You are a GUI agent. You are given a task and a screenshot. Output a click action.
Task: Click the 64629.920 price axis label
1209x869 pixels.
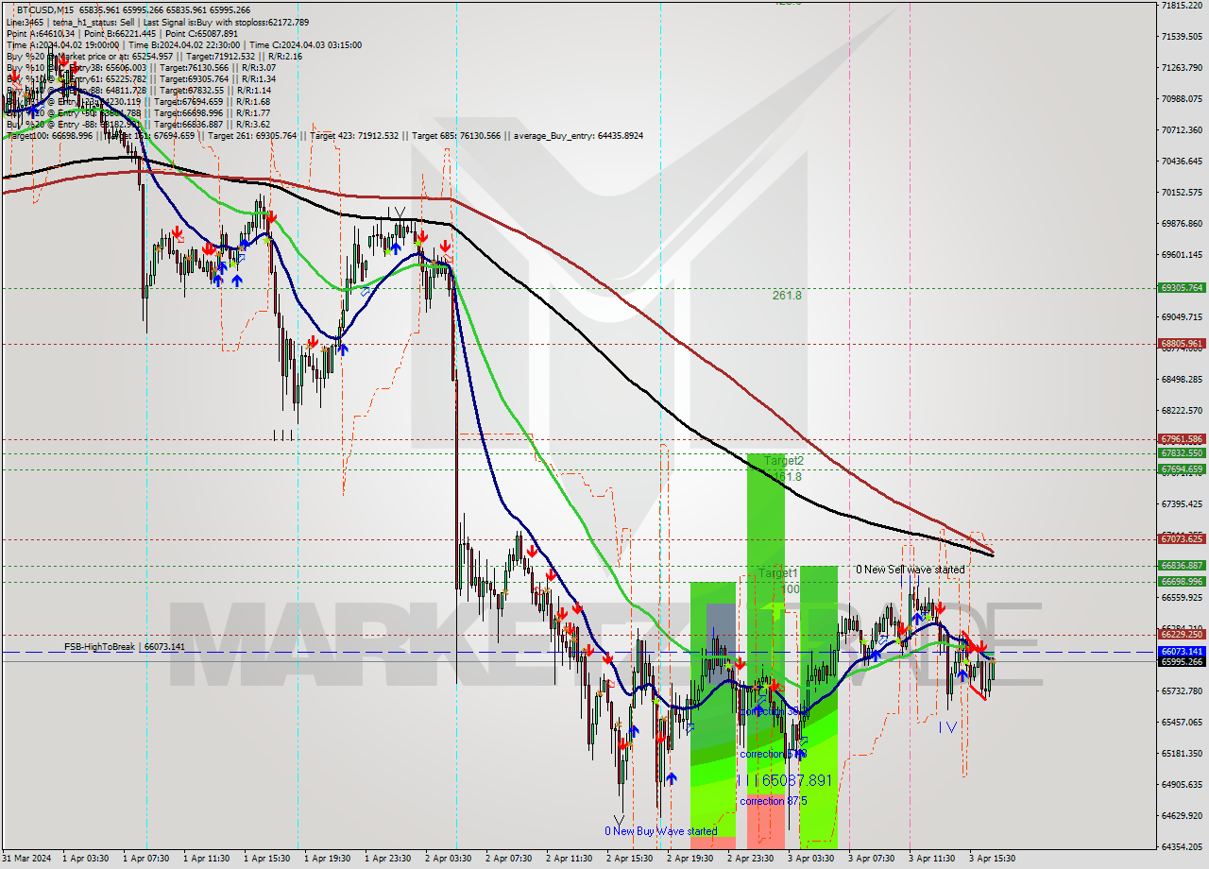click(x=1181, y=816)
